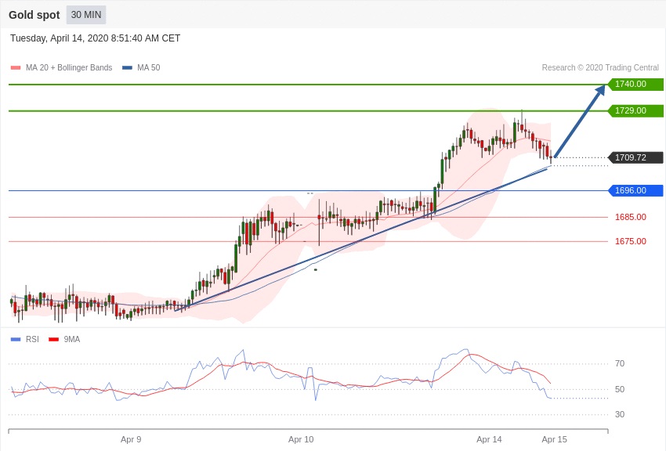Click the MA 50 blue legend swatch
Image resolution: width=666 pixels, height=451 pixels.
(127, 67)
